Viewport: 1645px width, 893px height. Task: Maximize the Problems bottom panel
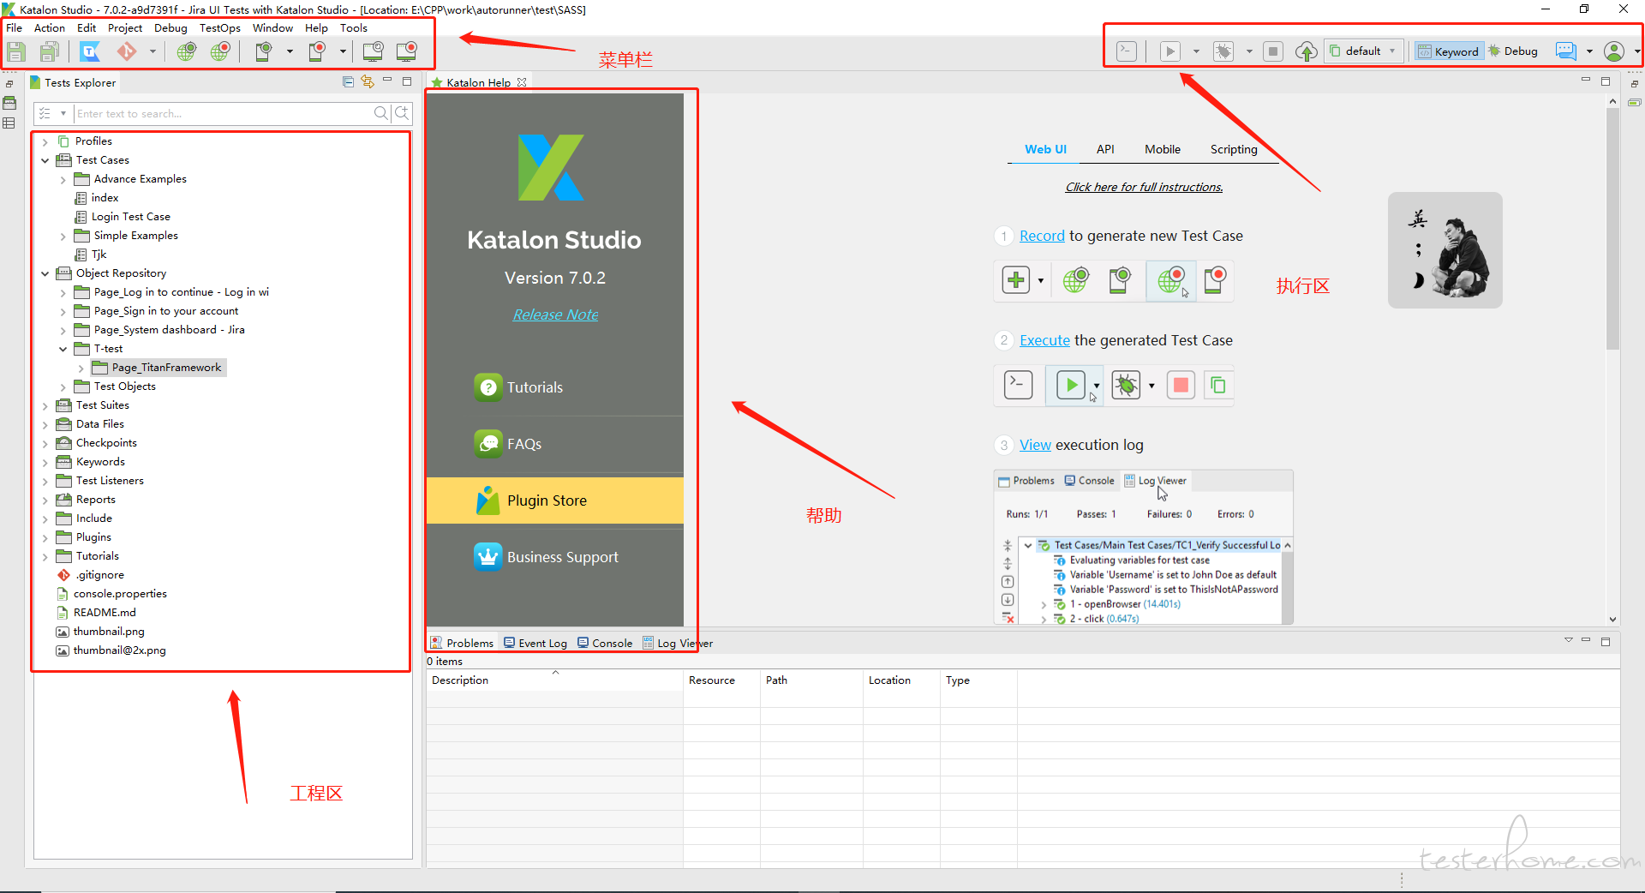tap(1606, 641)
